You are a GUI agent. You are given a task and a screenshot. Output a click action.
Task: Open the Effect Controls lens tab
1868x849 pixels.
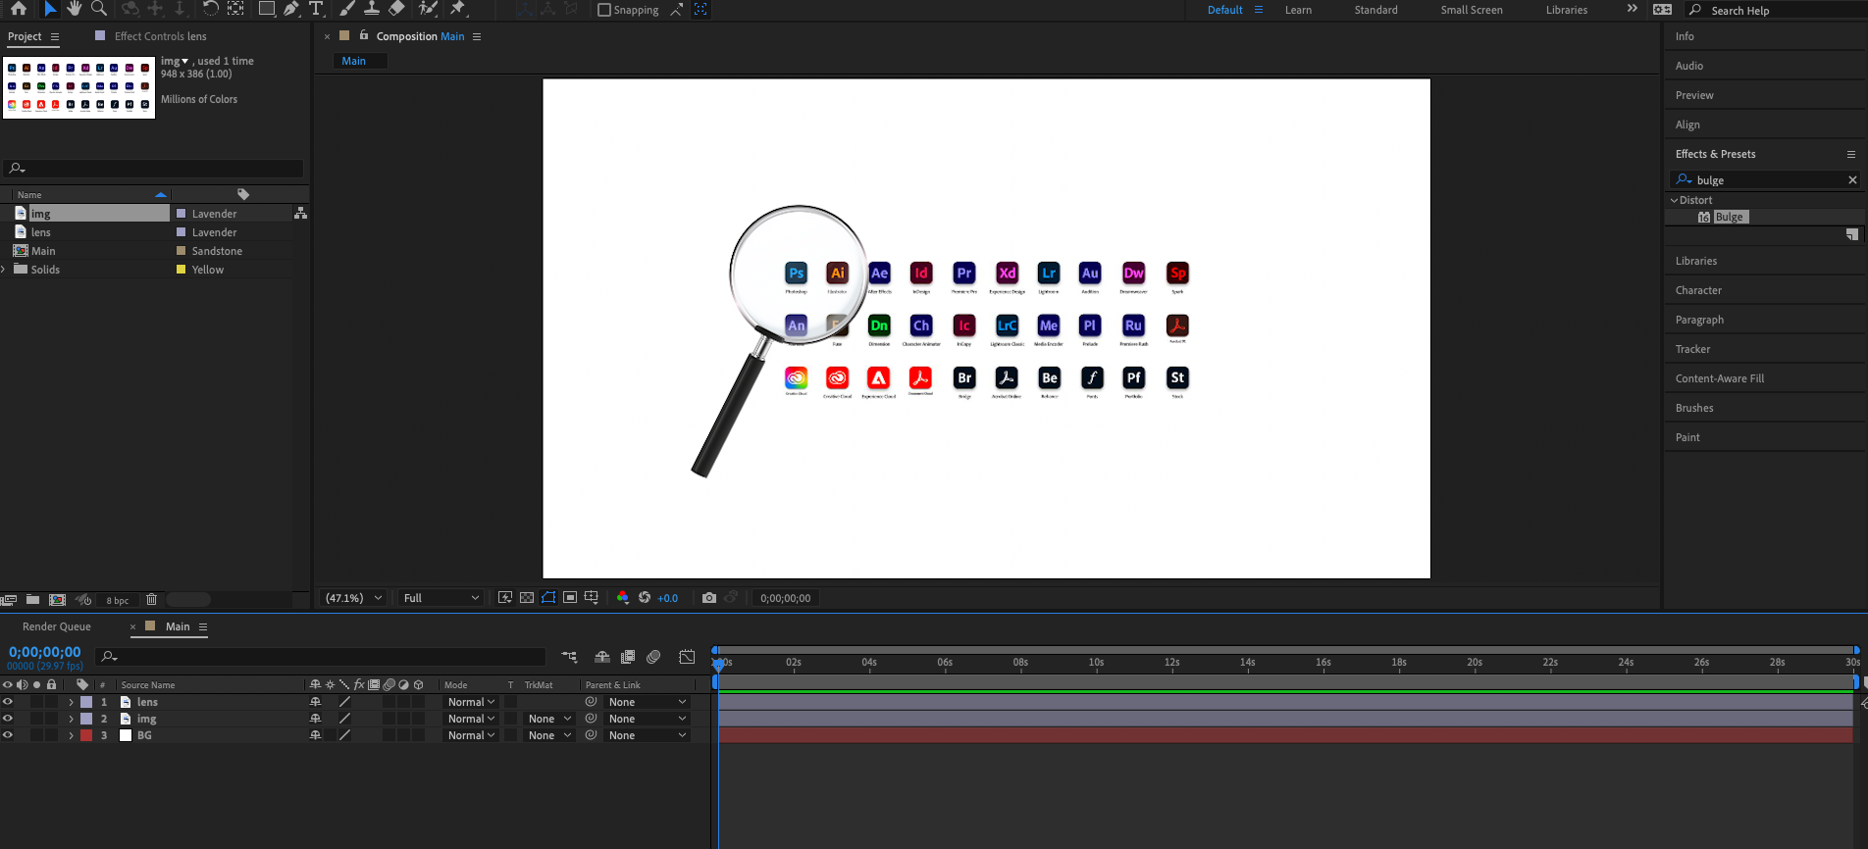pos(160,36)
